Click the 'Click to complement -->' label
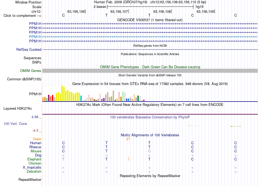The height and width of the screenshot is (186, 258). click(22, 16)
